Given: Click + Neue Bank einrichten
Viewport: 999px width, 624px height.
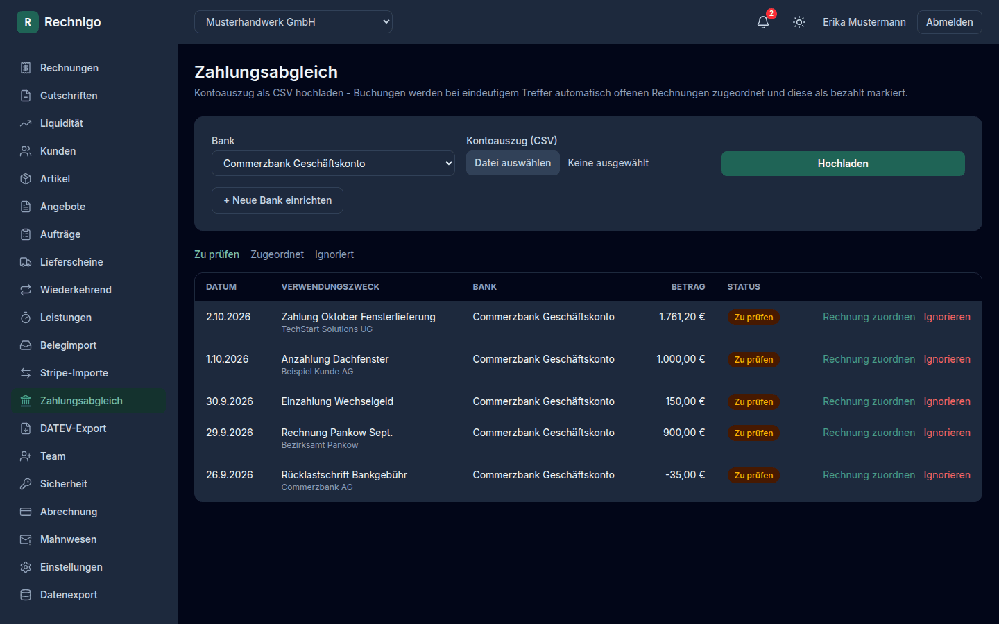Looking at the screenshot, I should pyautogui.click(x=277, y=200).
